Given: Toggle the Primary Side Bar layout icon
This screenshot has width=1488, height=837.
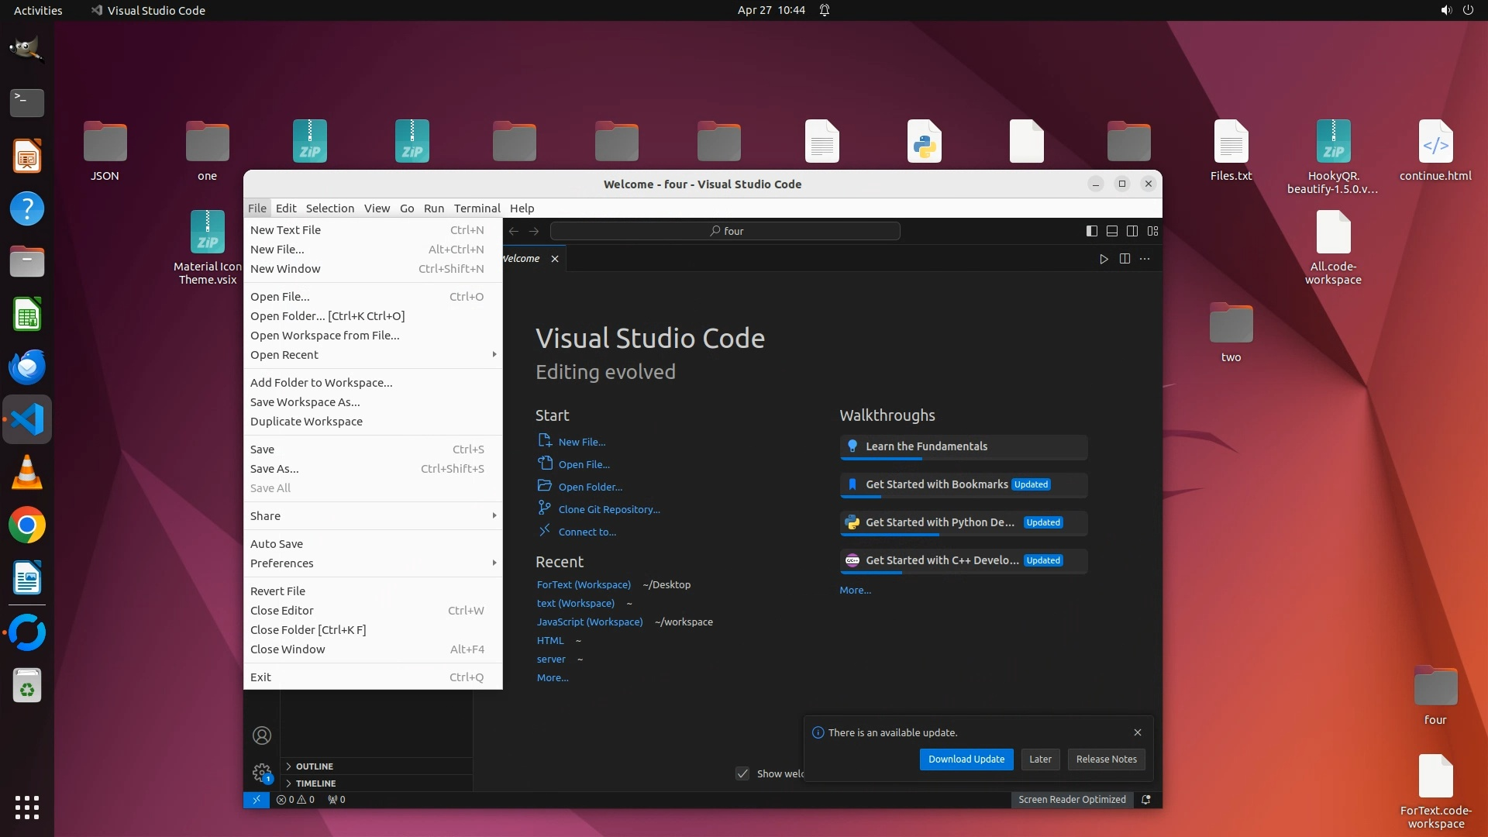Looking at the screenshot, I should pos(1091,231).
